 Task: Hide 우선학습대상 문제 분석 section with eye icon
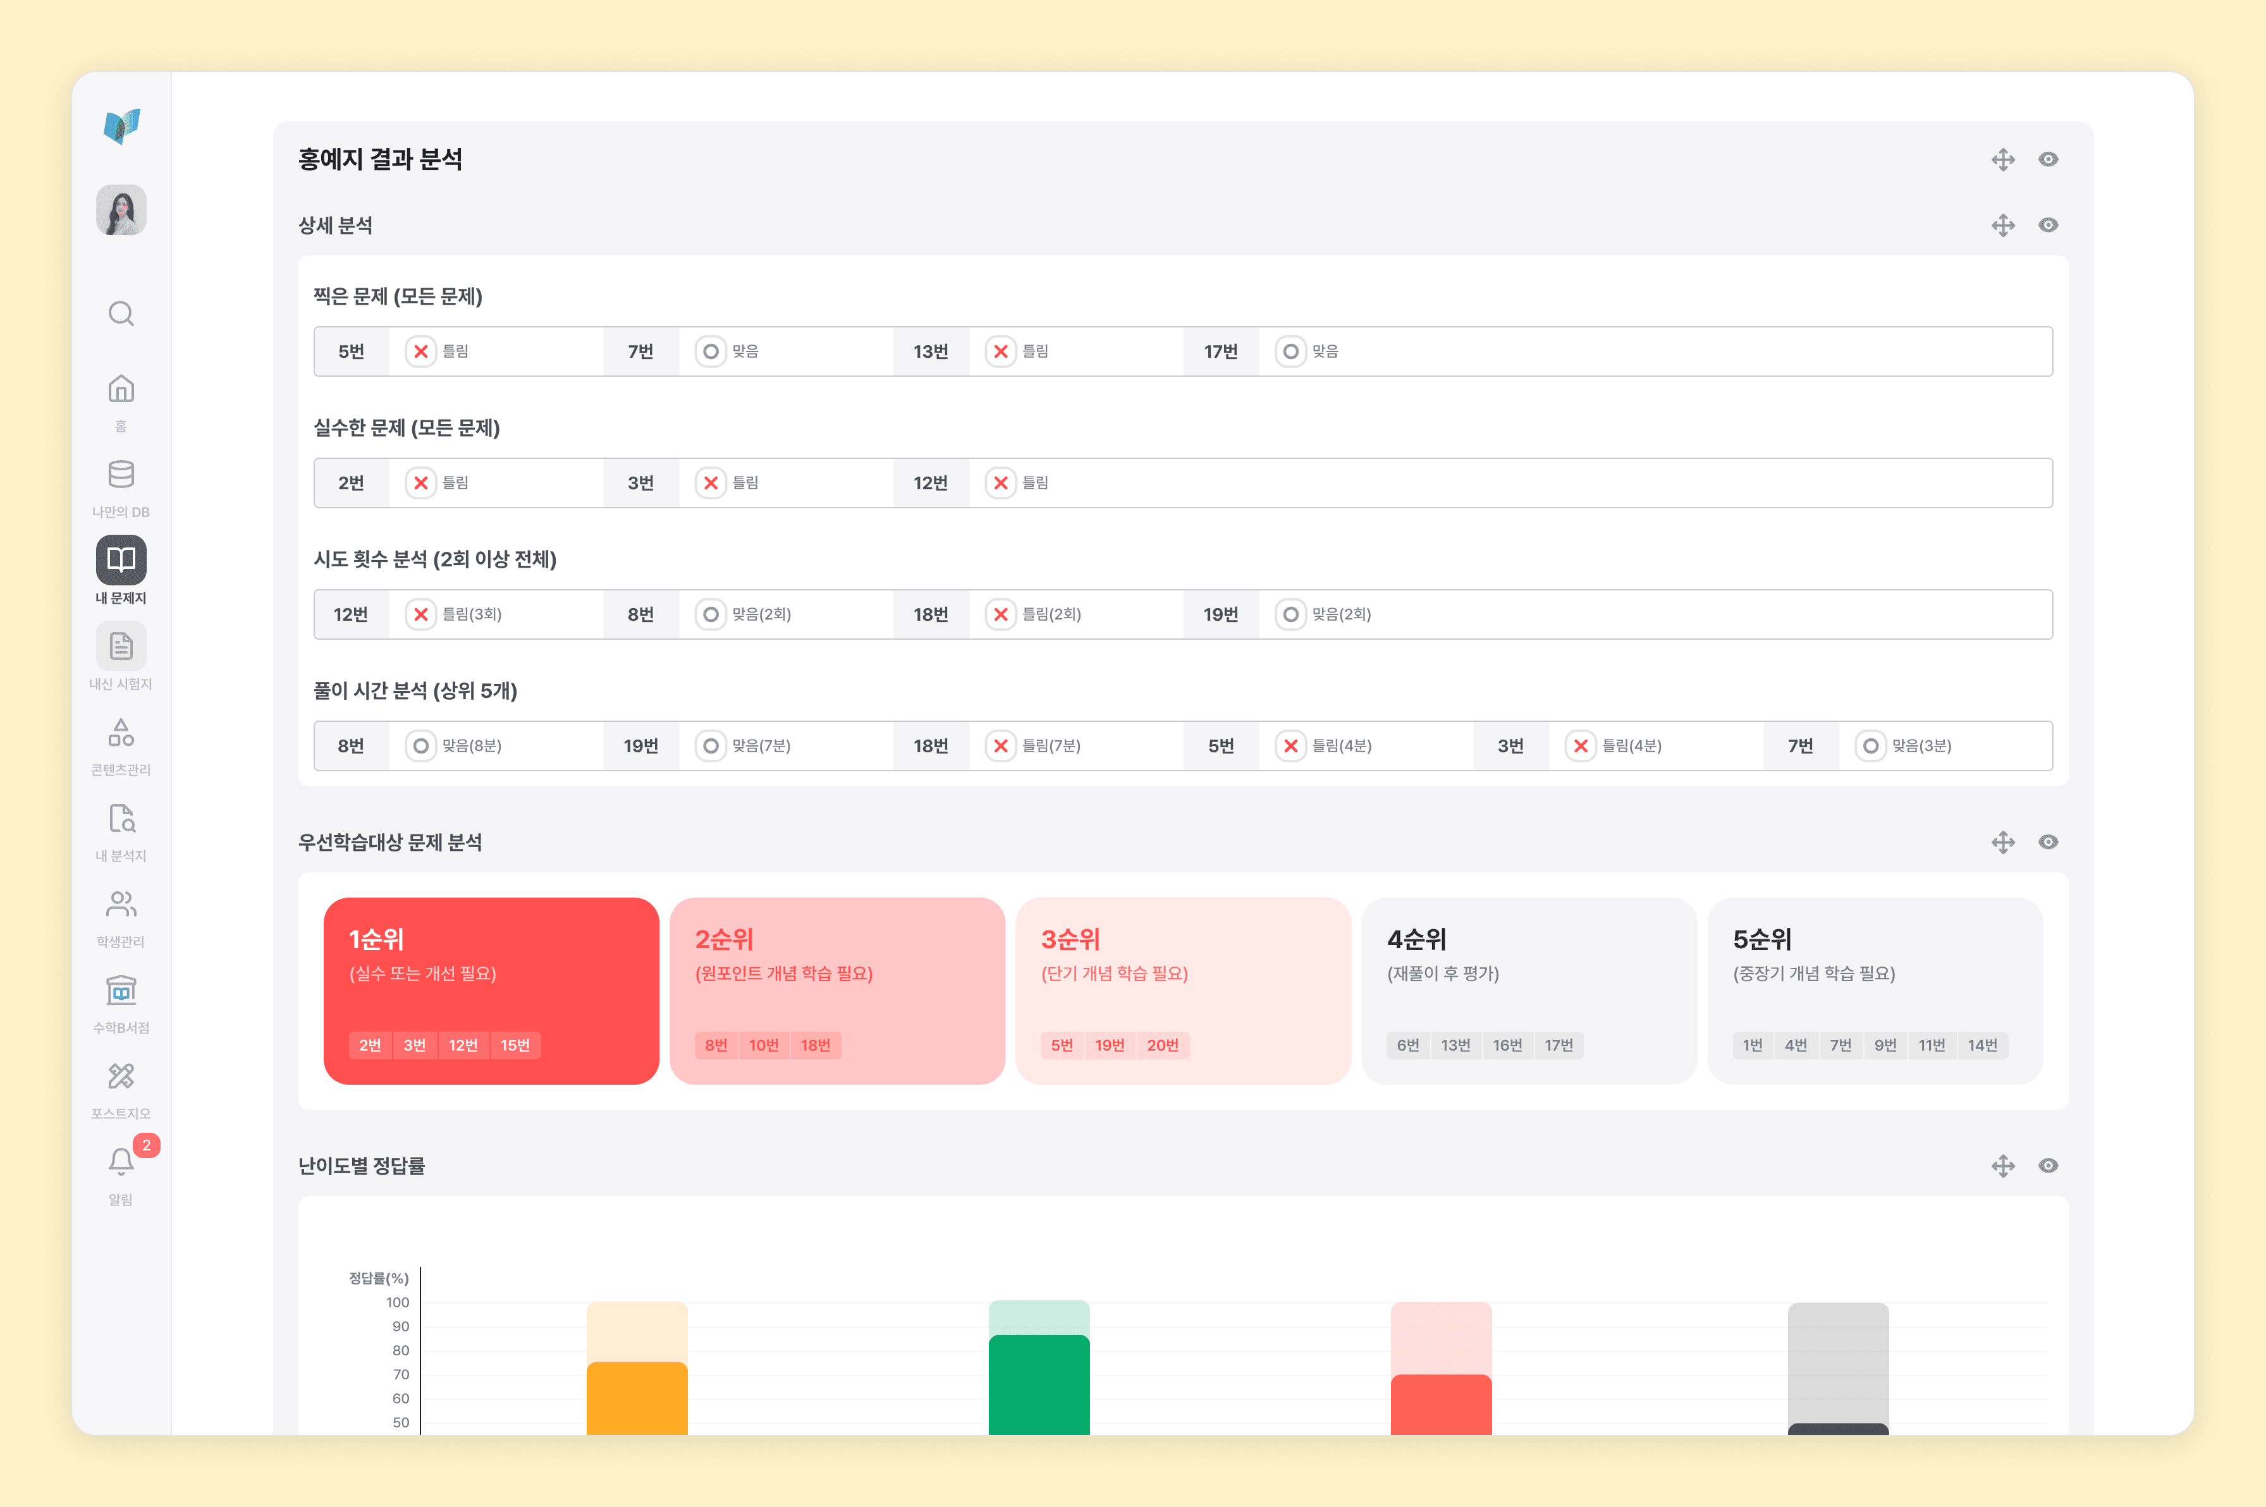coord(2048,842)
